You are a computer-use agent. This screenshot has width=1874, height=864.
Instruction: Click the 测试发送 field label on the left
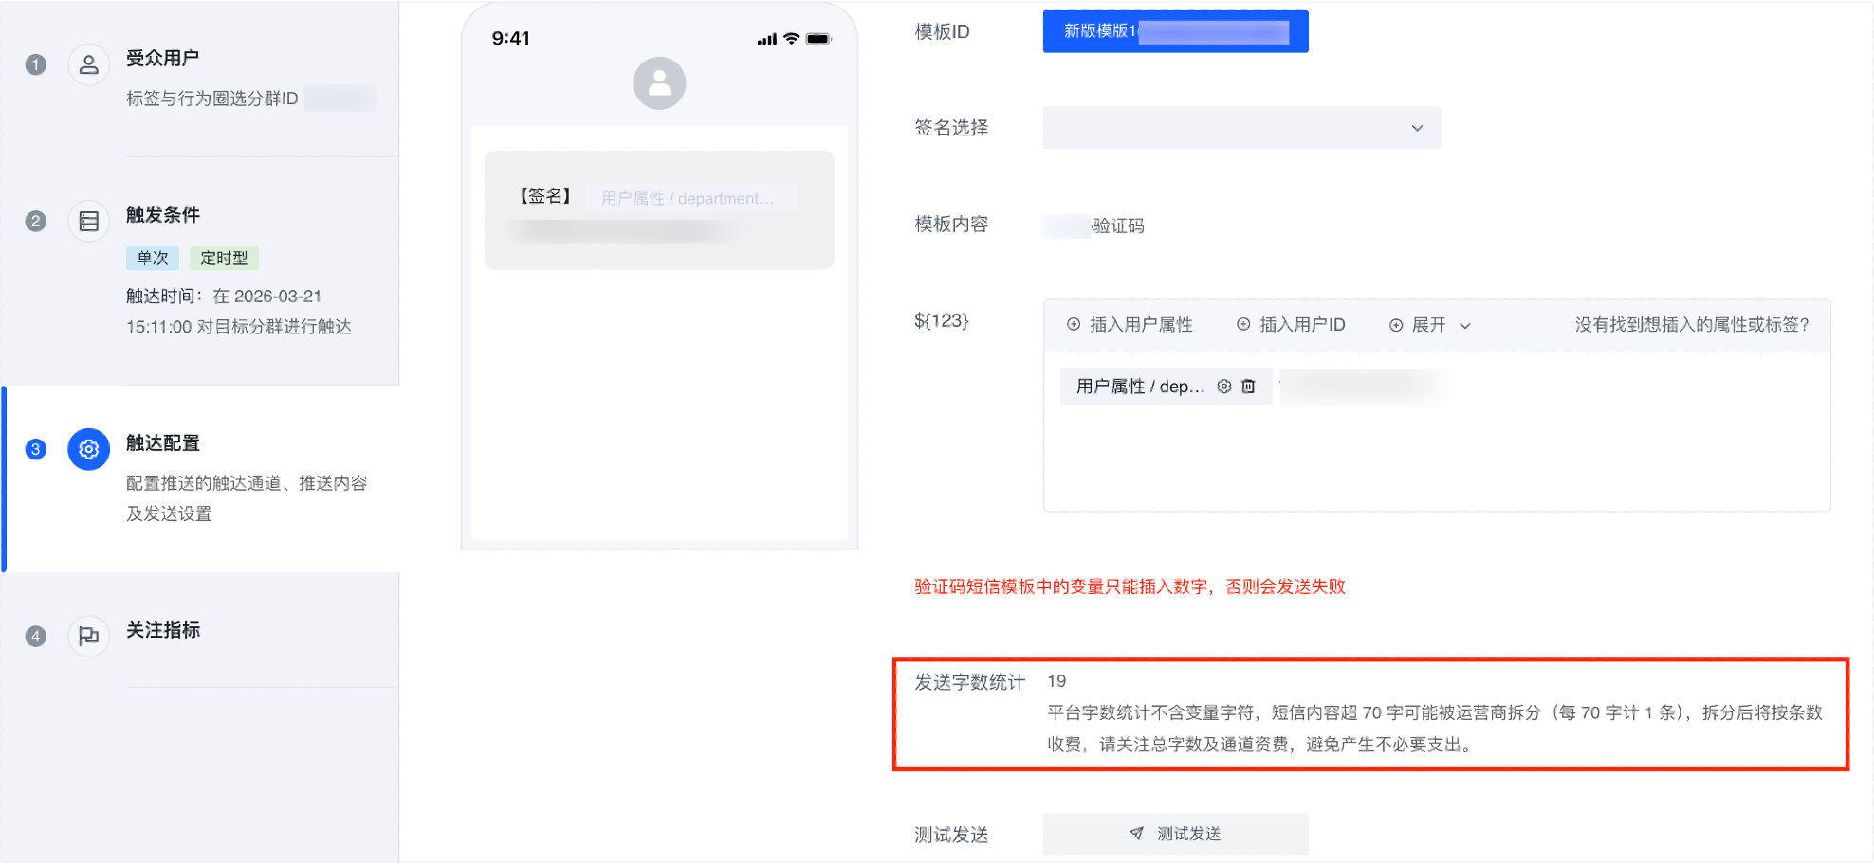(951, 835)
